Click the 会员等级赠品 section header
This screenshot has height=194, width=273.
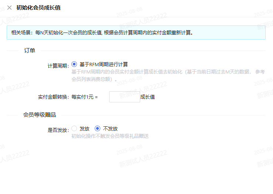tap(40, 115)
